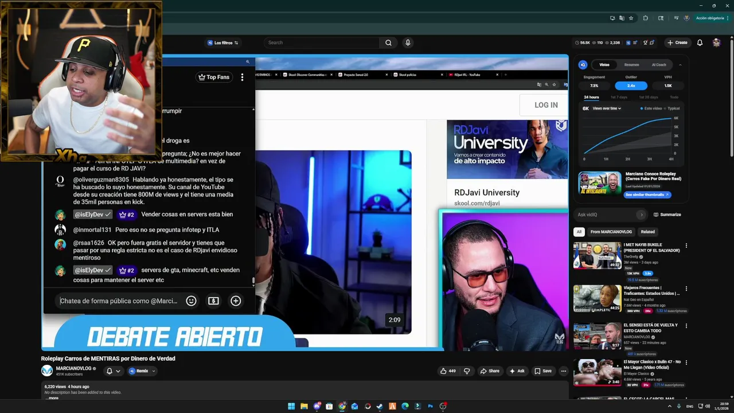734x413 pixels.
Task: Filter recommendations From MARCIANOVLOG
Action: pyautogui.click(x=611, y=232)
